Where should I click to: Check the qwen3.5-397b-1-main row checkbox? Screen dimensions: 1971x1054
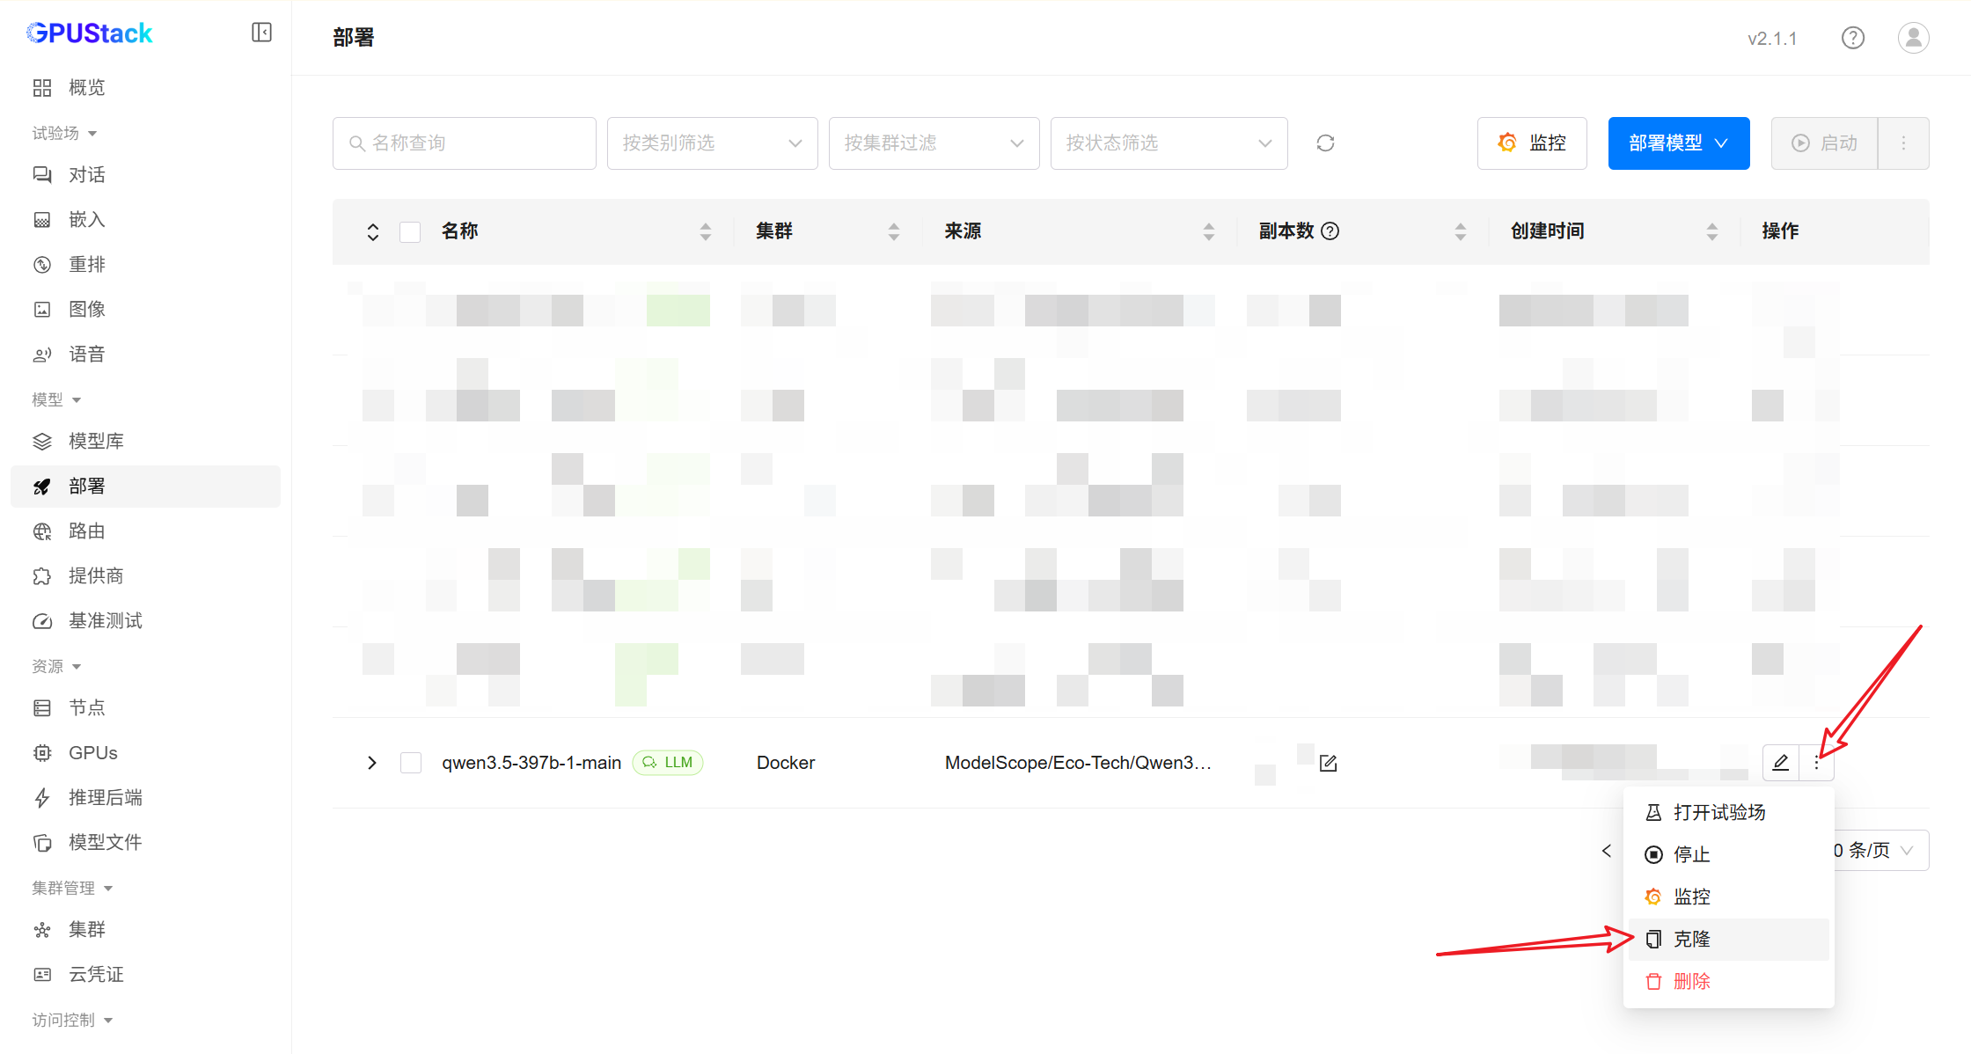tap(411, 763)
